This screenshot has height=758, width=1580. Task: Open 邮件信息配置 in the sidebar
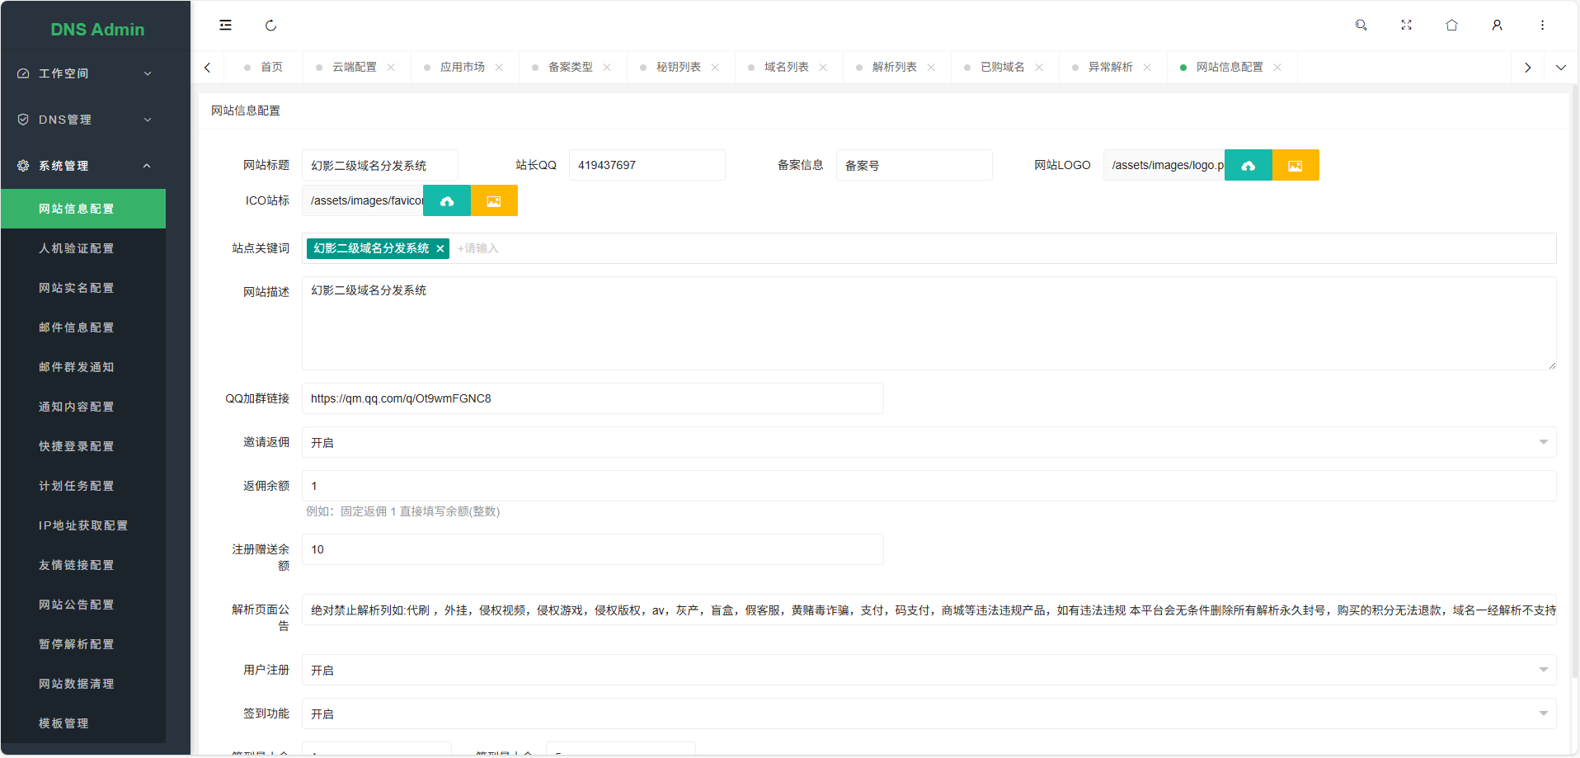tap(76, 327)
